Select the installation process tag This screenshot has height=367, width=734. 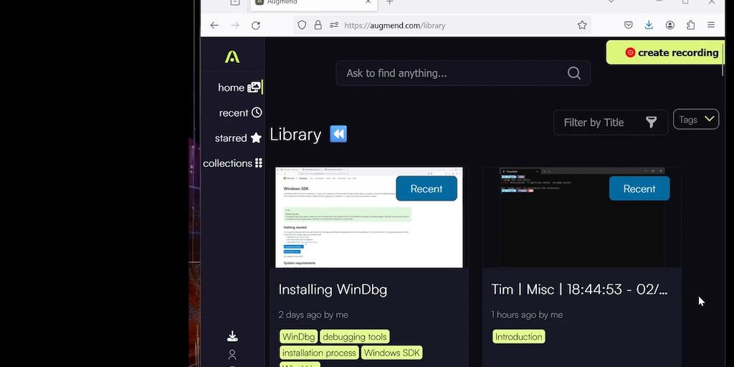[319, 353]
